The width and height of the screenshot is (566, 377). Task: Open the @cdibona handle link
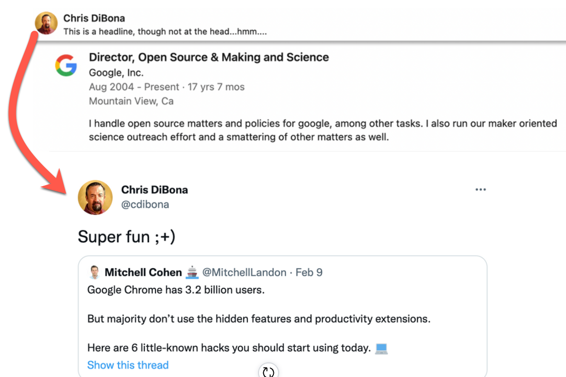145,204
